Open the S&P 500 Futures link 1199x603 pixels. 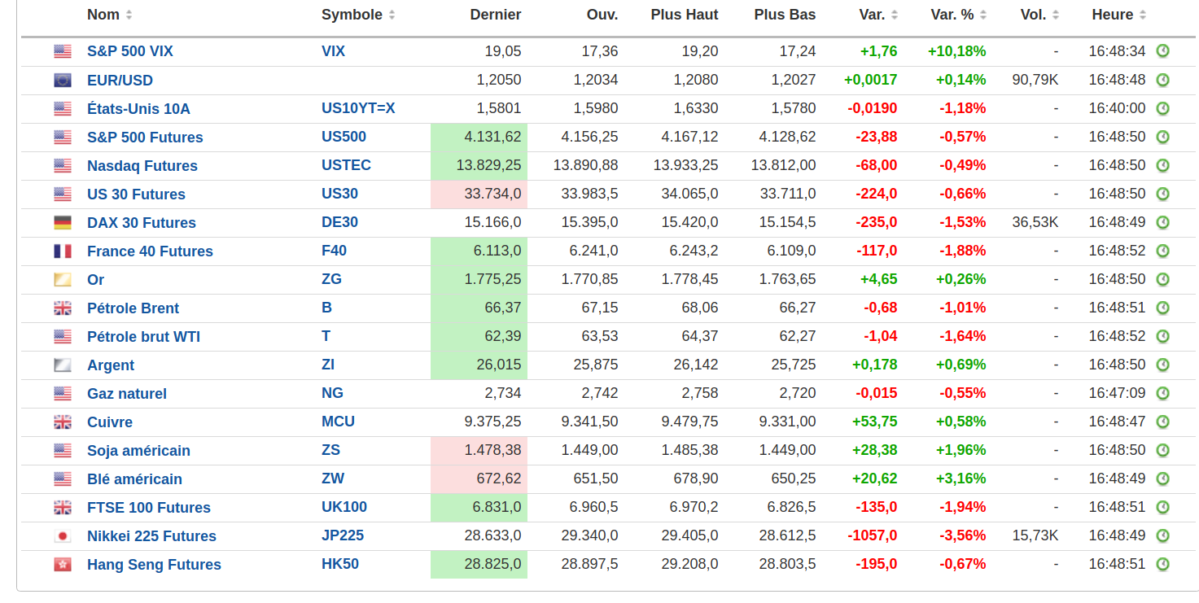[145, 138]
